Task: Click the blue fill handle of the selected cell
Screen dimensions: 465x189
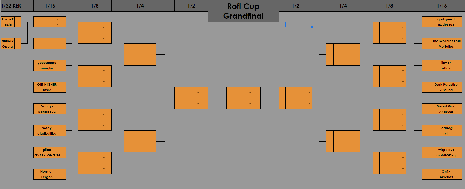Action: pos(312,27)
